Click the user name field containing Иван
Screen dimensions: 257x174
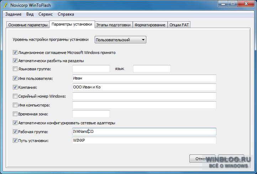pos(144,78)
